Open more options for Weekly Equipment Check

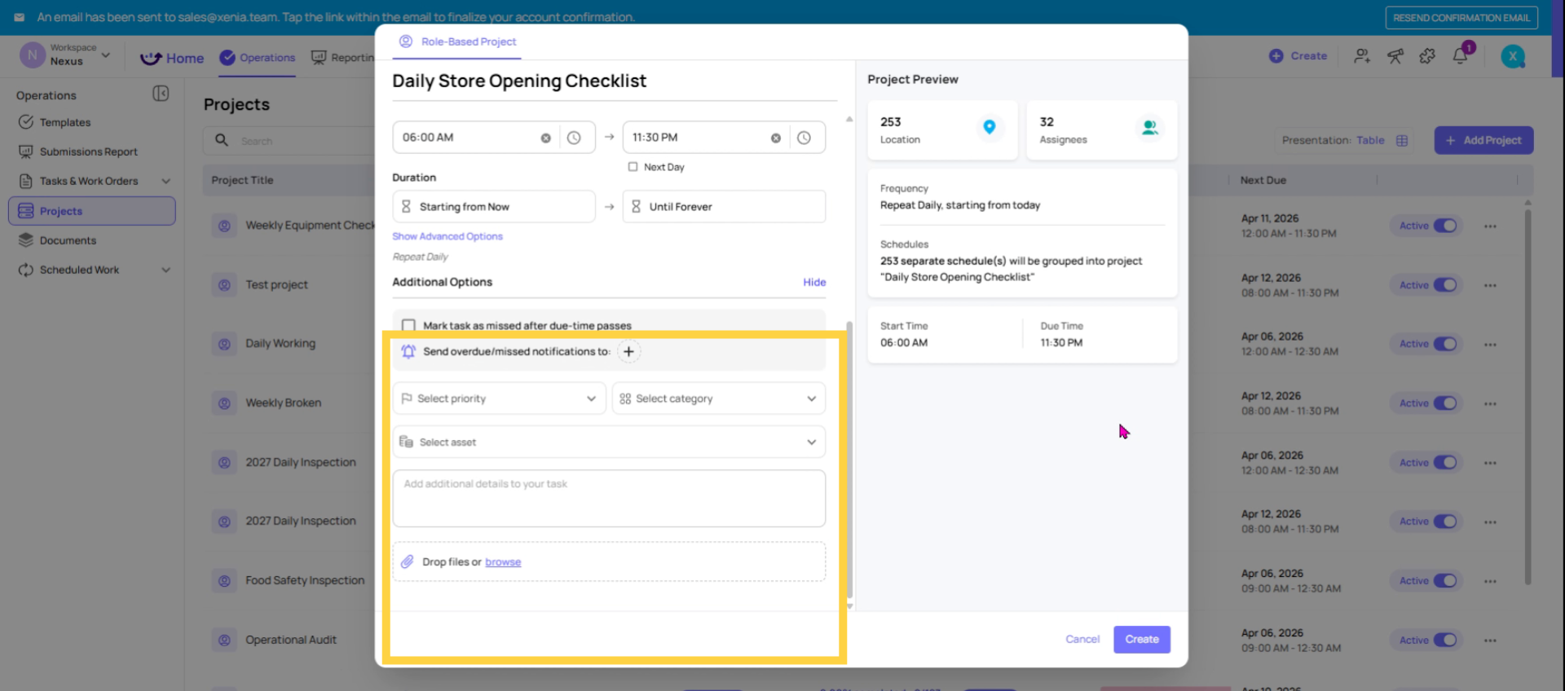click(x=1490, y=227)
